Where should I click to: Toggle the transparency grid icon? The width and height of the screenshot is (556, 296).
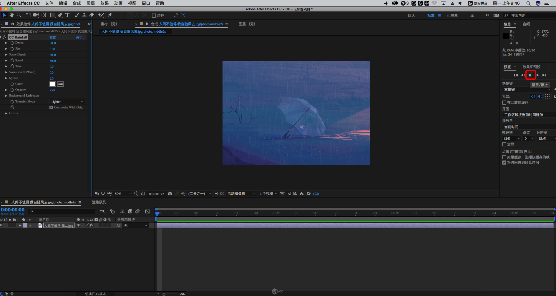click(x=222, y=194)
